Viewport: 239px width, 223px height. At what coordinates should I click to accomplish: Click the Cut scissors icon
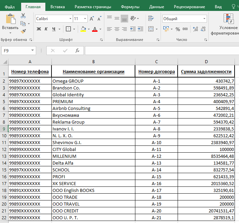click(x=23, y=16)
